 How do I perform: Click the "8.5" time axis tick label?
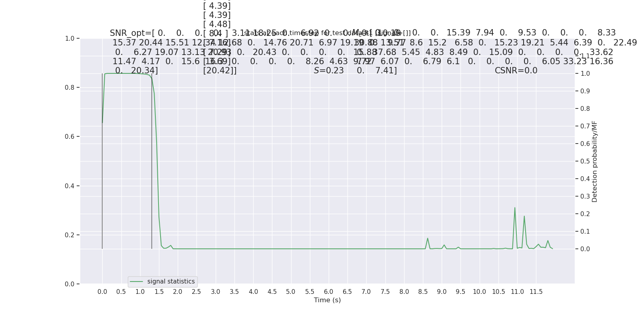[x=423, y=292]
